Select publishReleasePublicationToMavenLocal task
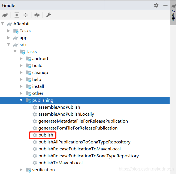176x174 pixels. click(x=80, y=149)
